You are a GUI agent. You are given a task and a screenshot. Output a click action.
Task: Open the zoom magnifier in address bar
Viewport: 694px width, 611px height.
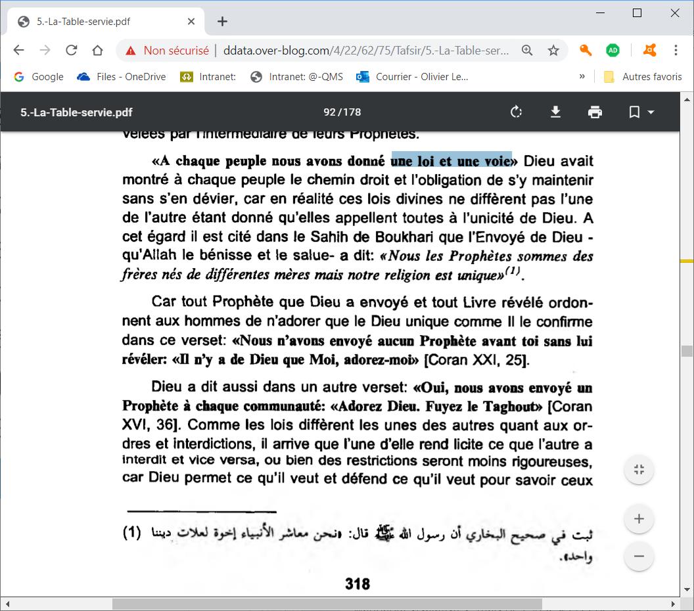(x=526, y=51)
